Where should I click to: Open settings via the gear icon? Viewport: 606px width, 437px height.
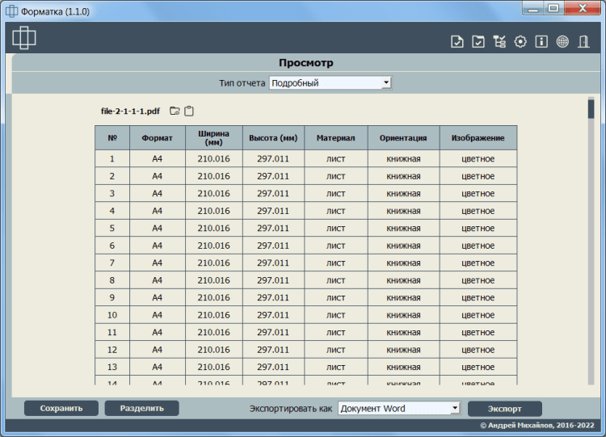tap(520, 42)
